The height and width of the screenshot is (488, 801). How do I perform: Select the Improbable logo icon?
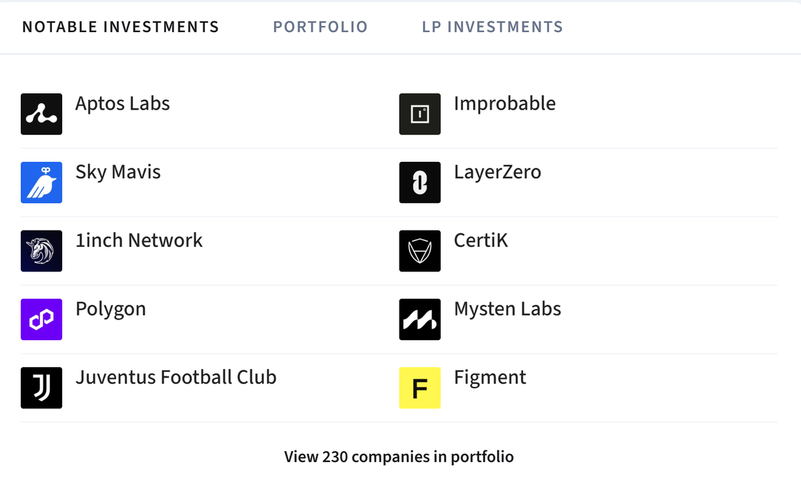[x=420, y=114]
